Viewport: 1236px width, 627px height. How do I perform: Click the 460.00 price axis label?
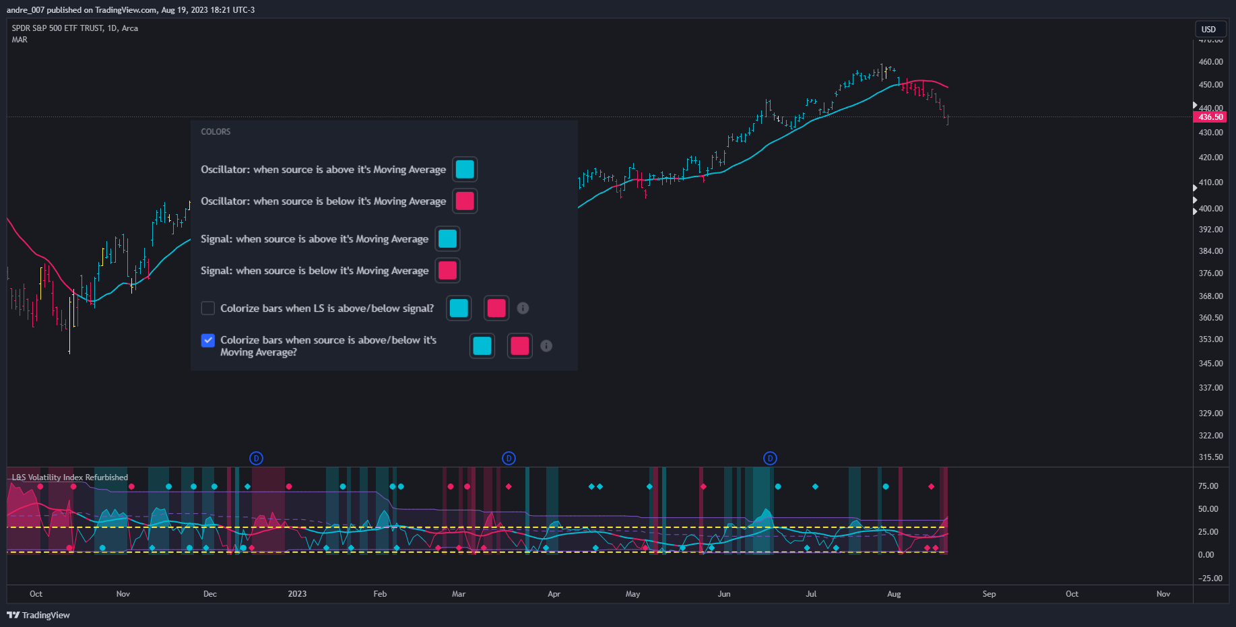point(1210,62)
